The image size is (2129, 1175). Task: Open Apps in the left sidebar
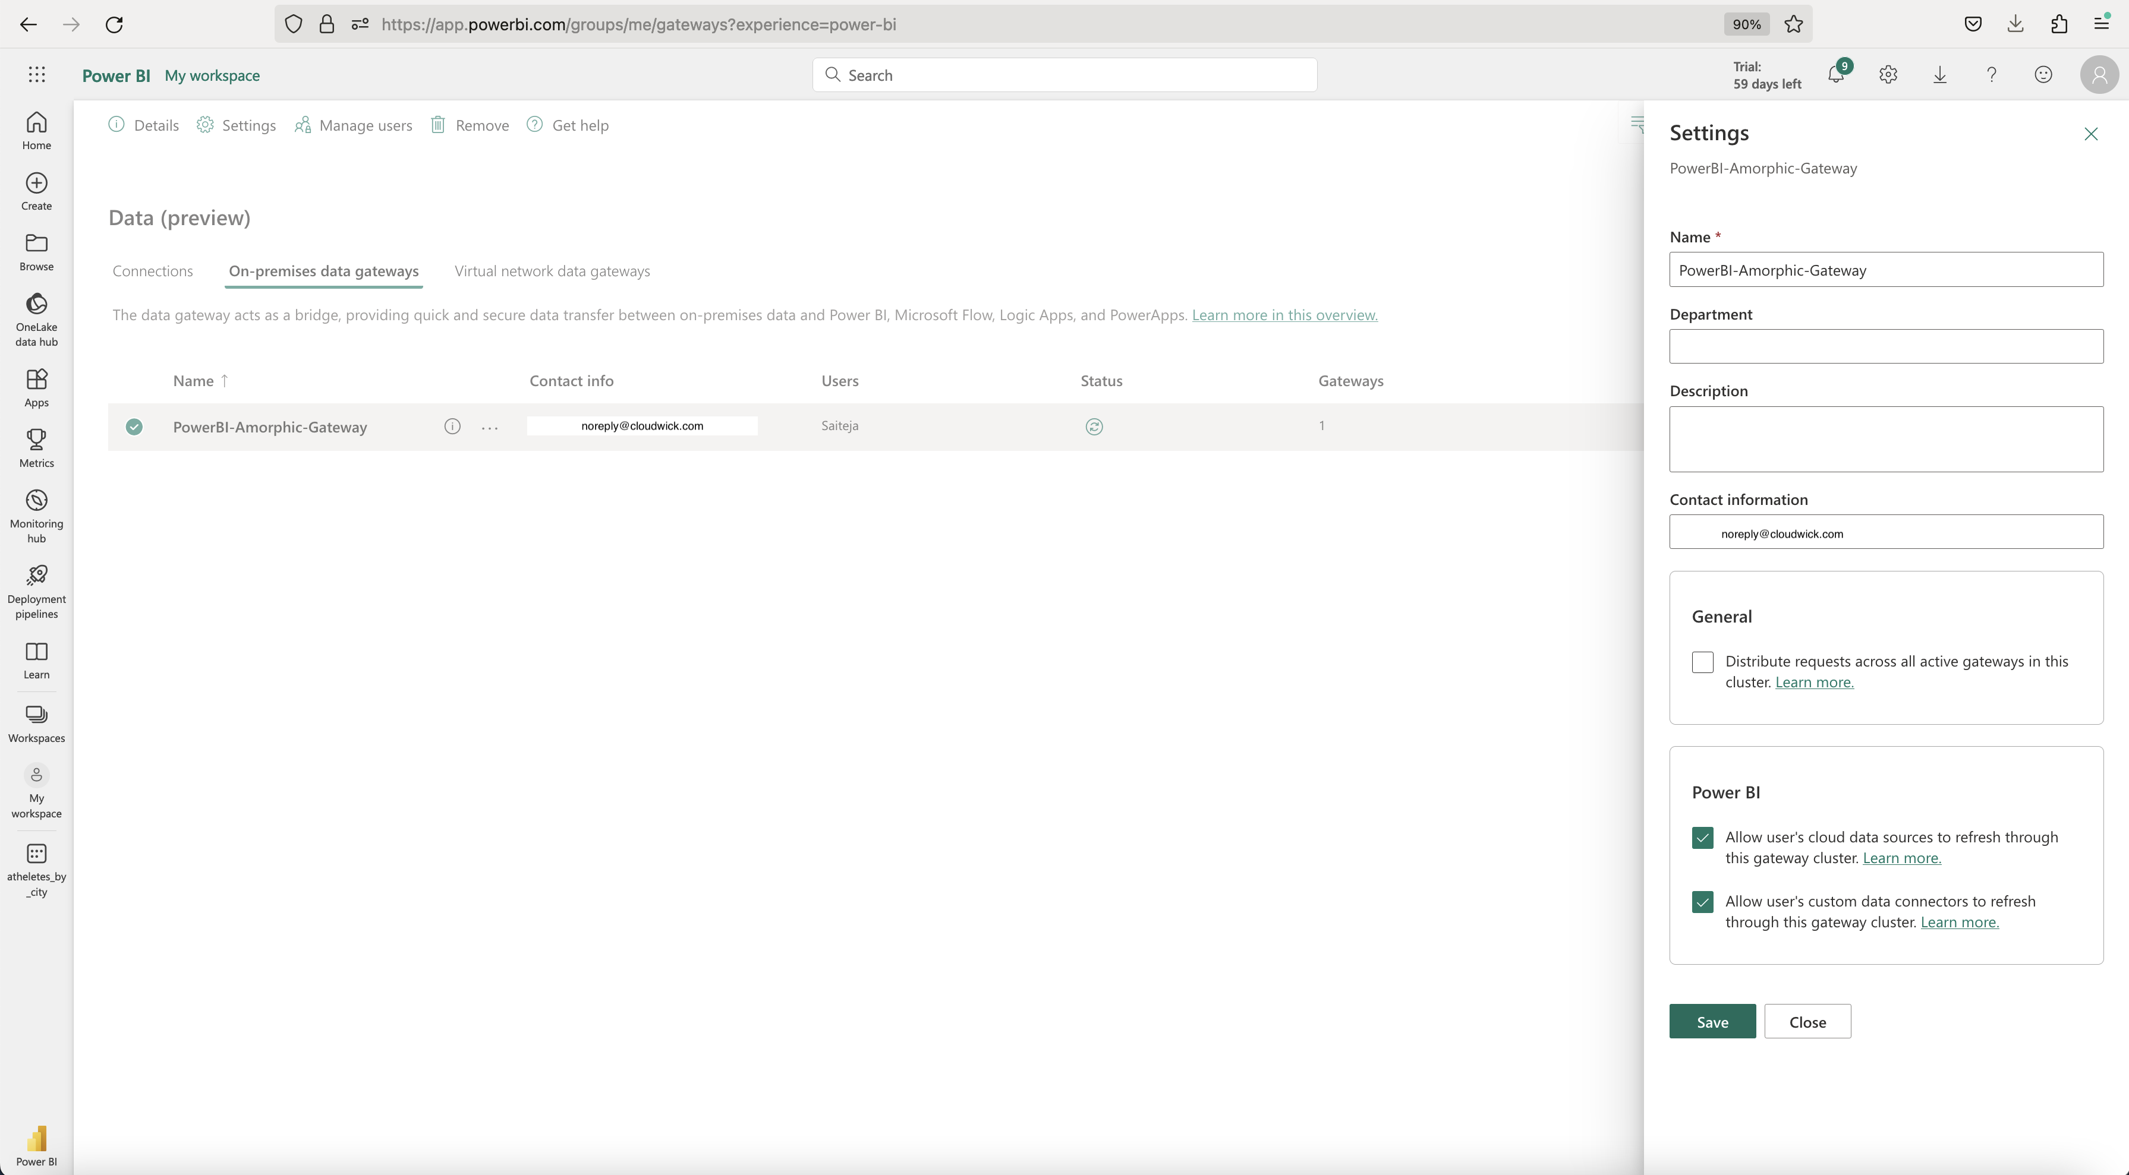(36, 388)
